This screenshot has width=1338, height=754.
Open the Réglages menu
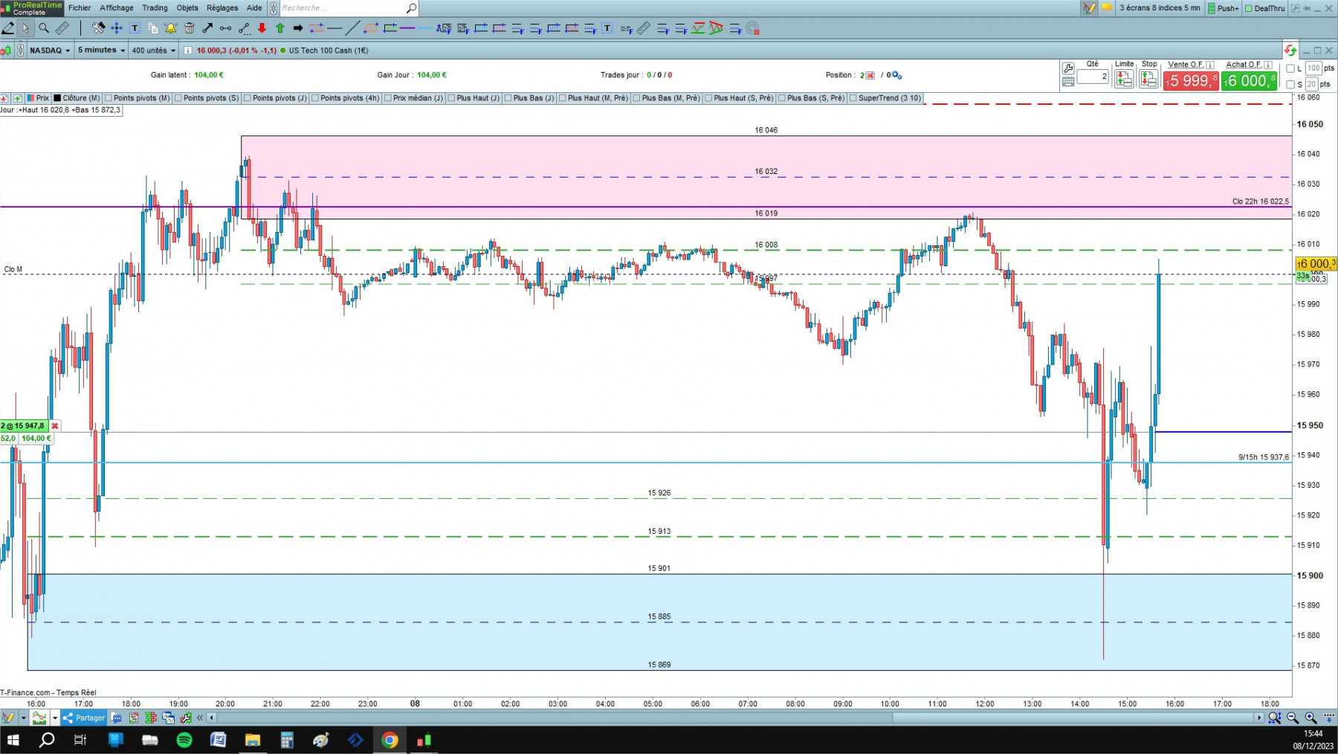[222, 8]
